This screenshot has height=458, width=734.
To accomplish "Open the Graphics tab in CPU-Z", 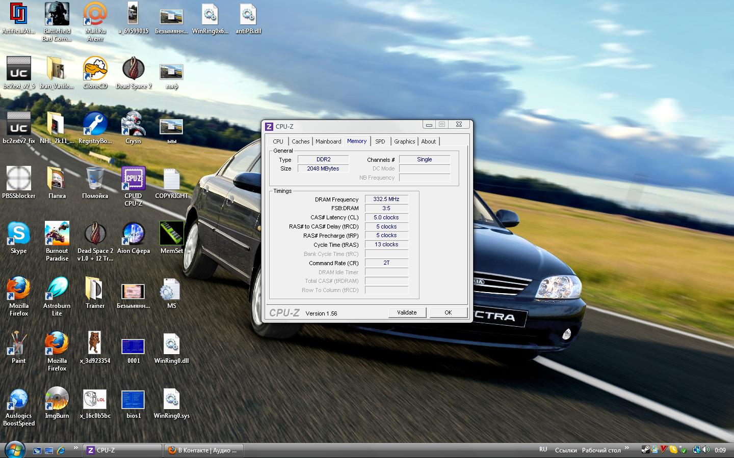I will 404,141.
